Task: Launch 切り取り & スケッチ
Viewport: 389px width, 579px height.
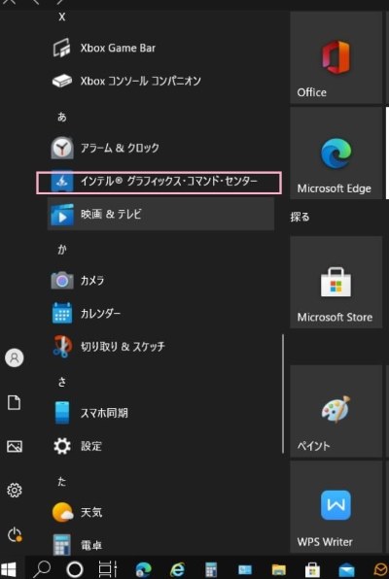Action: [160, 347]
